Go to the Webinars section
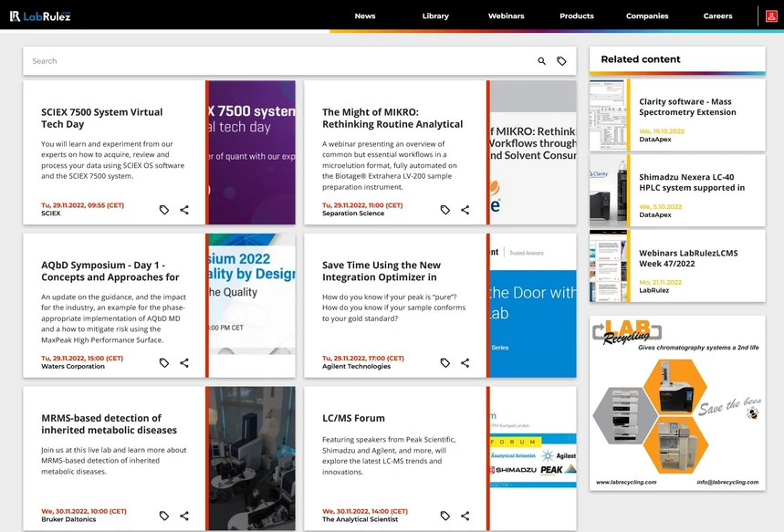 pyautogui.click(x=506, y=16)
